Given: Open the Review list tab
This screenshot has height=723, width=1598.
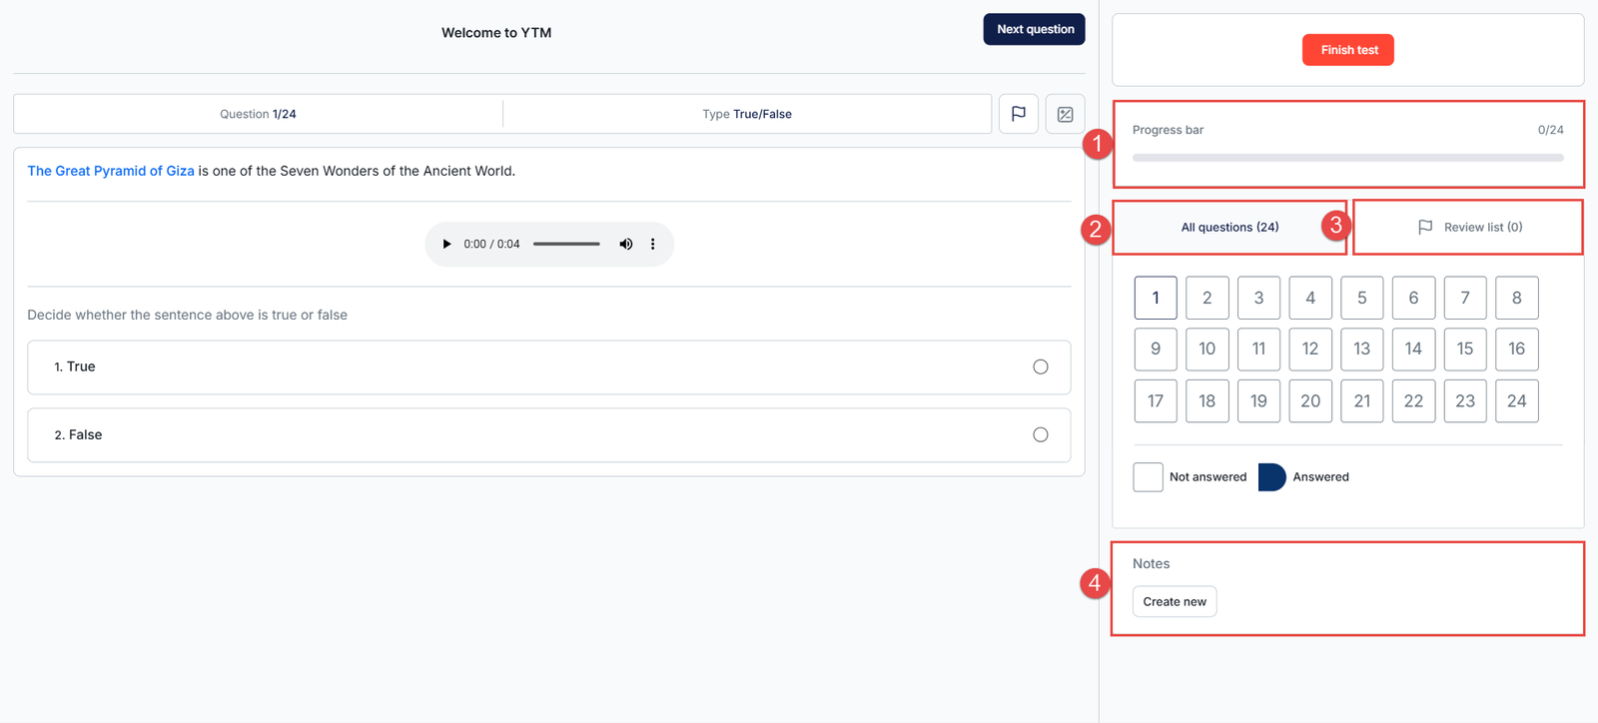Looking at the screenshot, I should pyautogui.click(x=1469, y=227).
